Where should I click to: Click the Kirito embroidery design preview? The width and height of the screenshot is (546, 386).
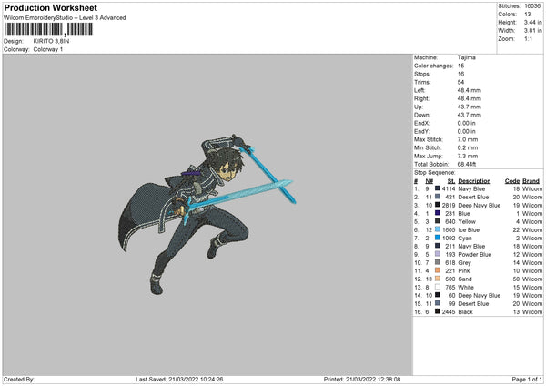[x=207, y=214]
